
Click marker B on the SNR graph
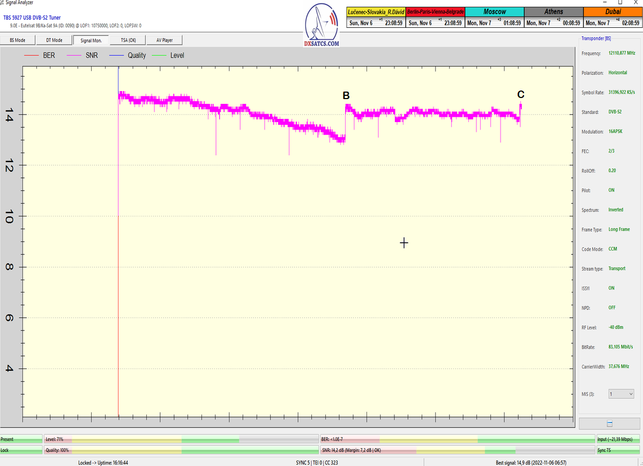coord(346,95)
